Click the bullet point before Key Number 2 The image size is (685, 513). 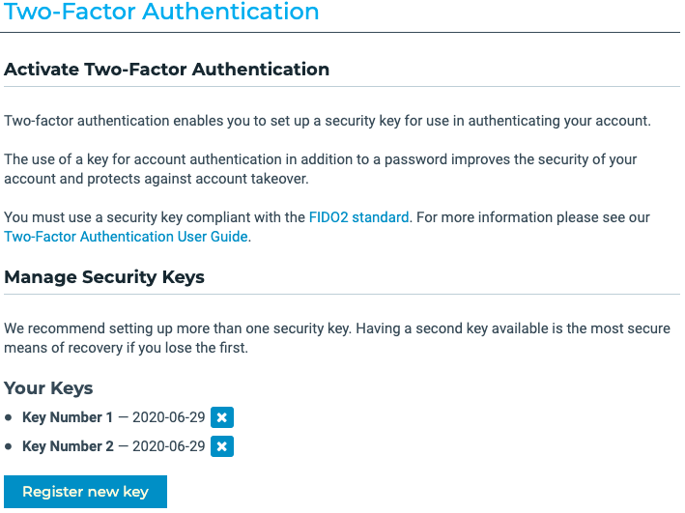pos(9,446)
